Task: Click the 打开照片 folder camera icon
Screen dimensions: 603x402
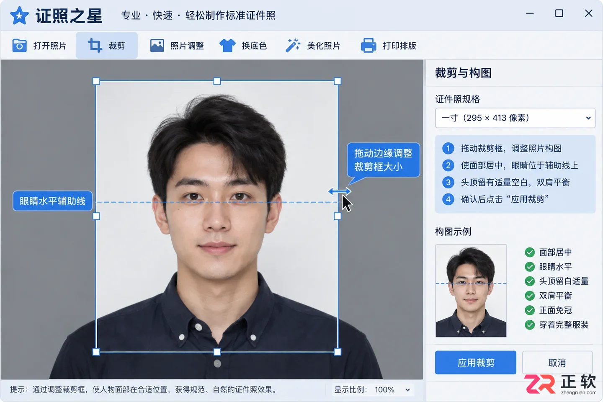Action: (19, 45)
